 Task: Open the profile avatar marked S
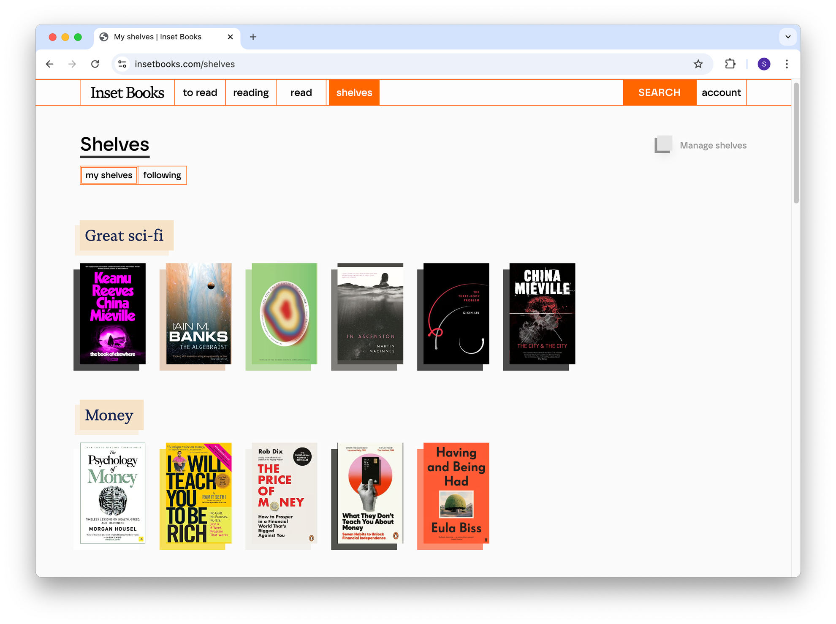coord(763,64)
